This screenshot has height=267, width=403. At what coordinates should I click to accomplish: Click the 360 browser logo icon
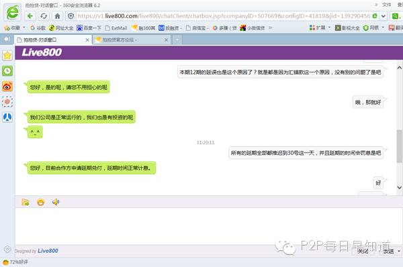click(12, 12)
